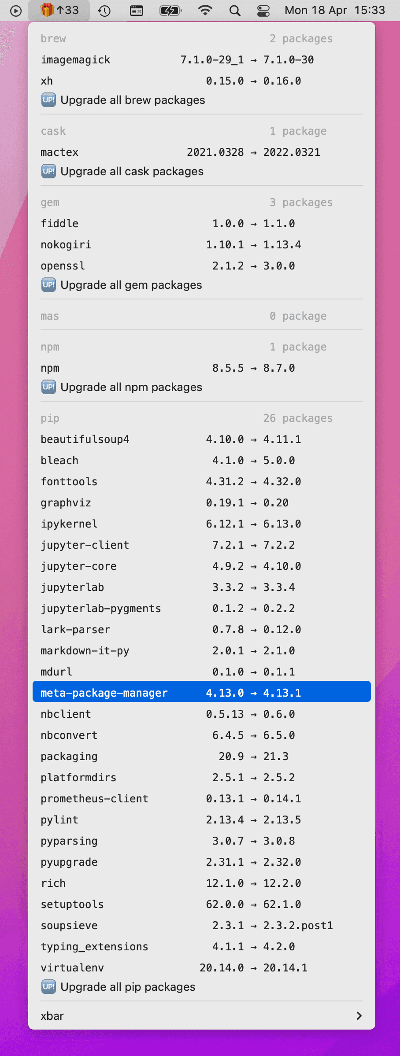Upgrade the rich package
Viewport: 400px width, 1056px height.
[202, 883]
